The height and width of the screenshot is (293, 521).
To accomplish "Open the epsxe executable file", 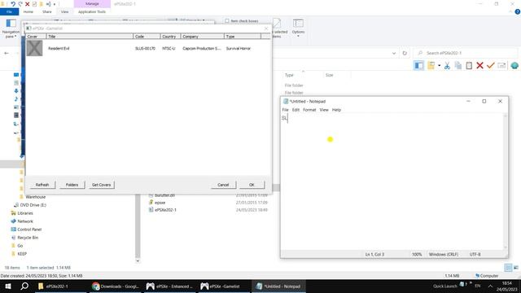I will point(160,203).
